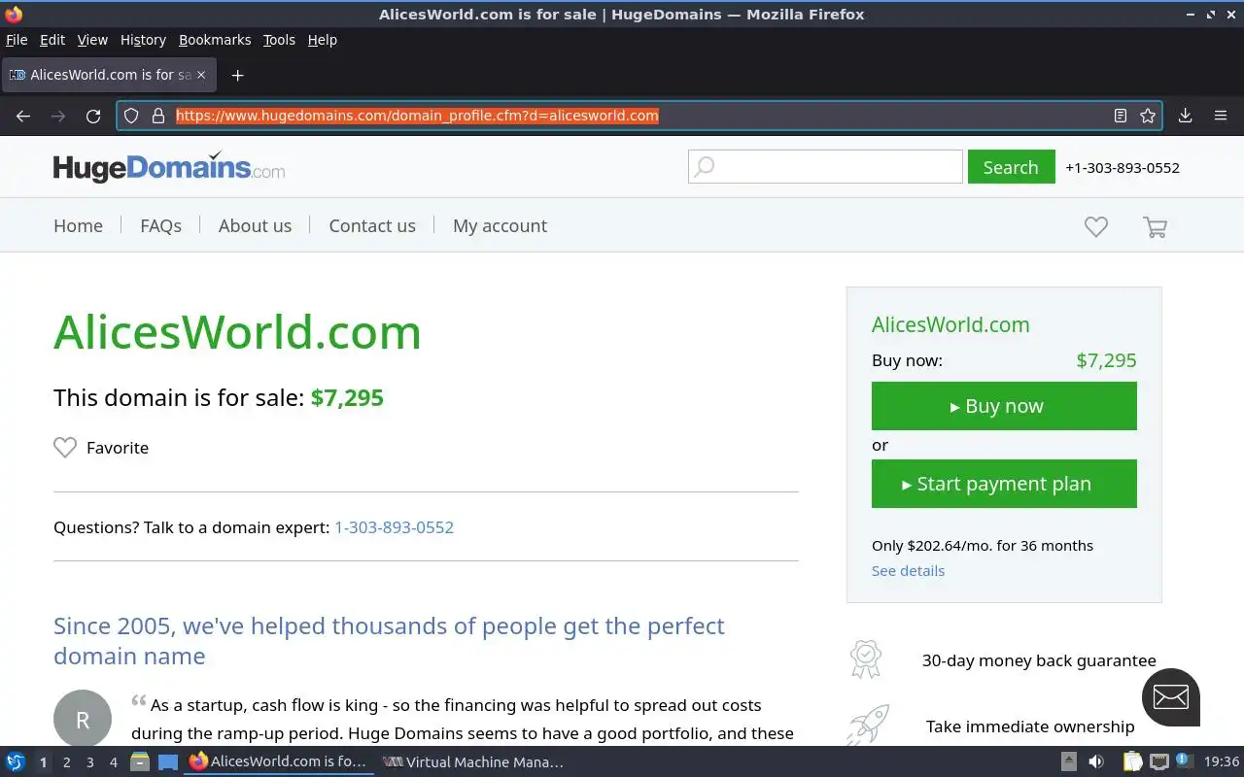The height and width of the screenshot is (777, 1244).
Task: Show site security padlock info
Action: tap(157, 116)
